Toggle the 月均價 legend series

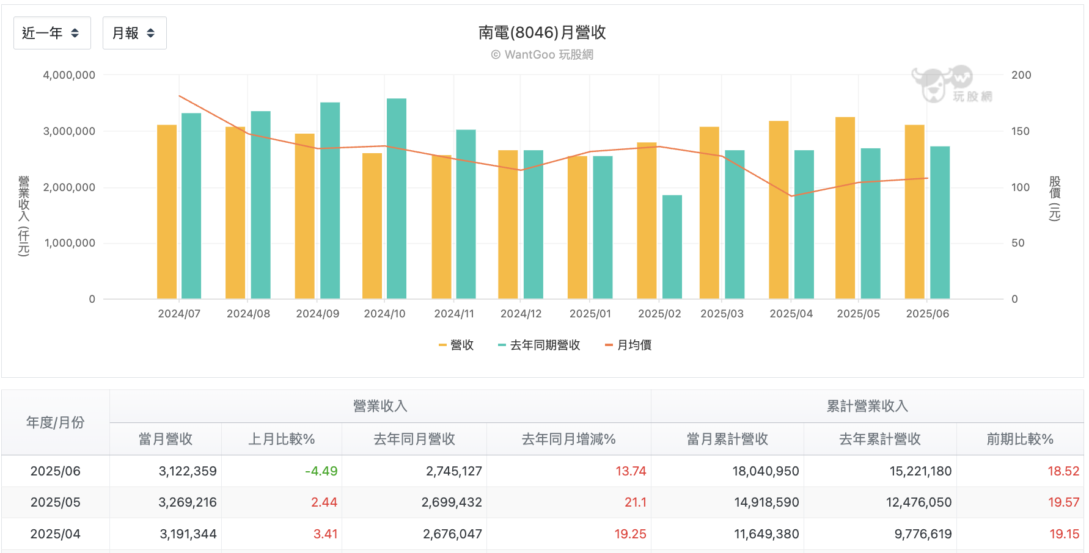628,345
